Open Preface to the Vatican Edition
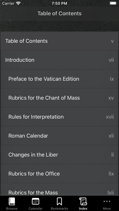The width and height of the screenshot is (119, 211). (59, 79)
